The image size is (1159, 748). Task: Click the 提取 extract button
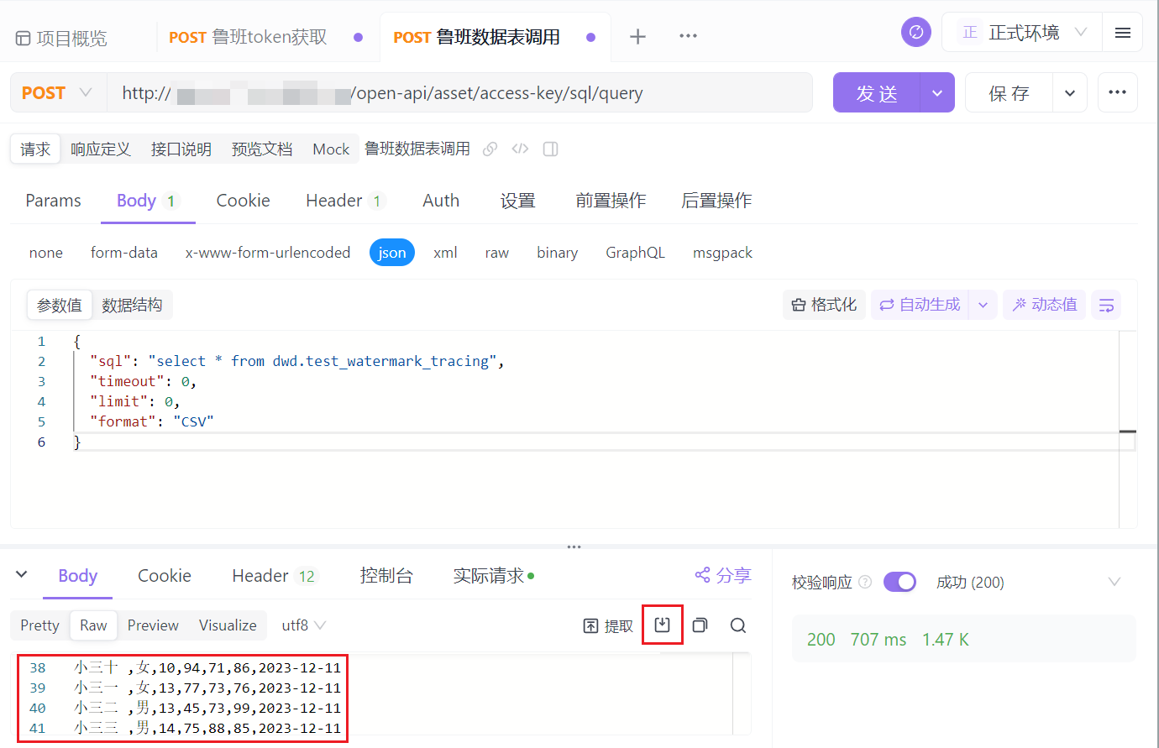tap(608, 625)
